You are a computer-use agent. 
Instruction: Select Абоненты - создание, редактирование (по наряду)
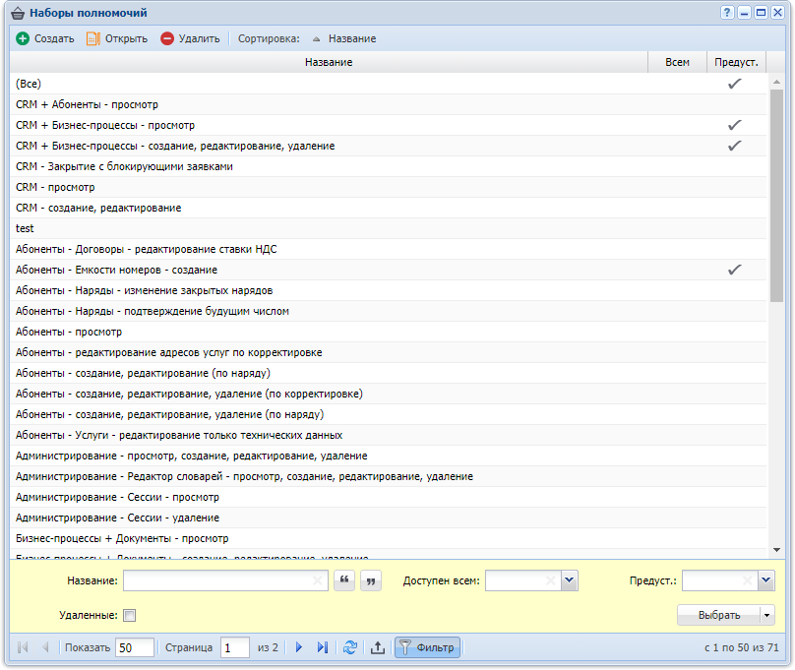[x=388, y=373]
